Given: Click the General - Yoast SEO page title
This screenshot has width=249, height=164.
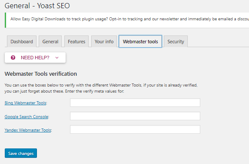Looking at the screenshot, I should point(37,6).
